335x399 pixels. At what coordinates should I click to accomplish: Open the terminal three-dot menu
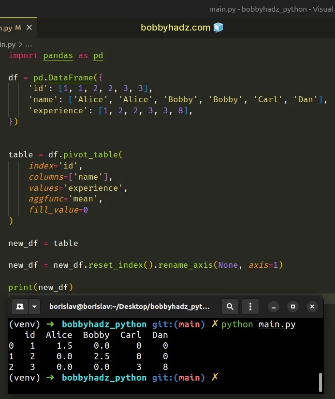(x=250, y=307)
